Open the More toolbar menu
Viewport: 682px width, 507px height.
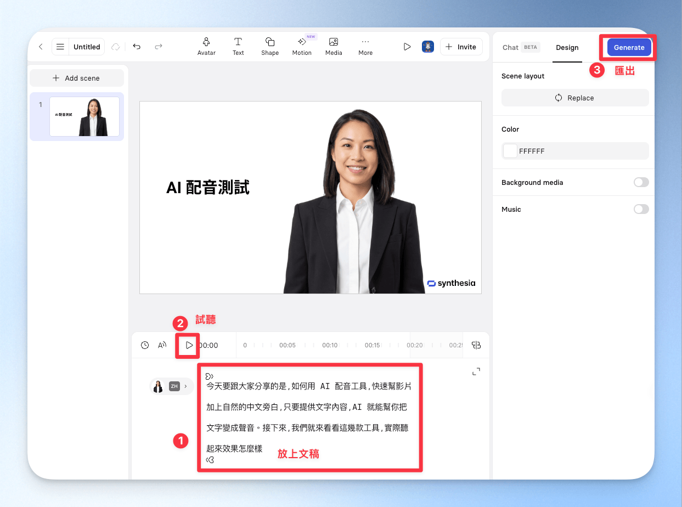coord(365,47)
